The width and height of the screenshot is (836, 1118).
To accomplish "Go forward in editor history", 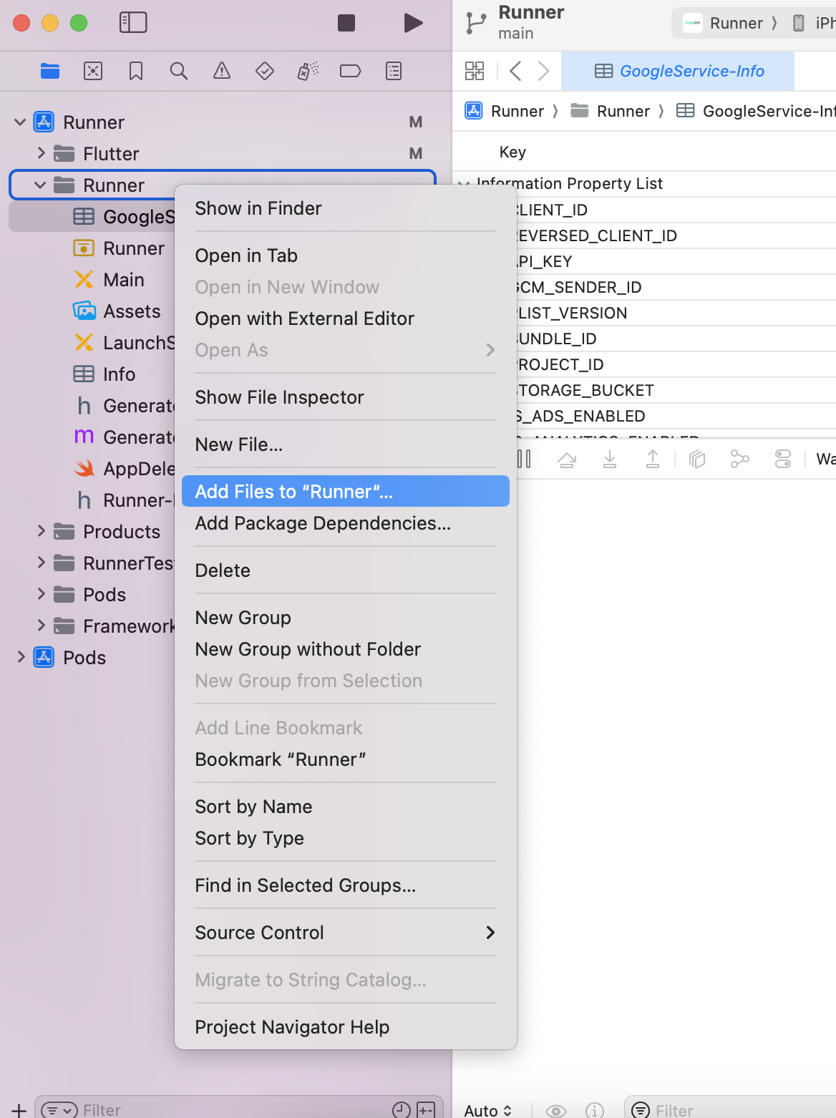I will tap(544, 71).
